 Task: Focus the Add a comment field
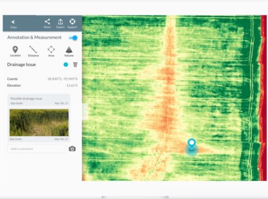coord(36,149)
